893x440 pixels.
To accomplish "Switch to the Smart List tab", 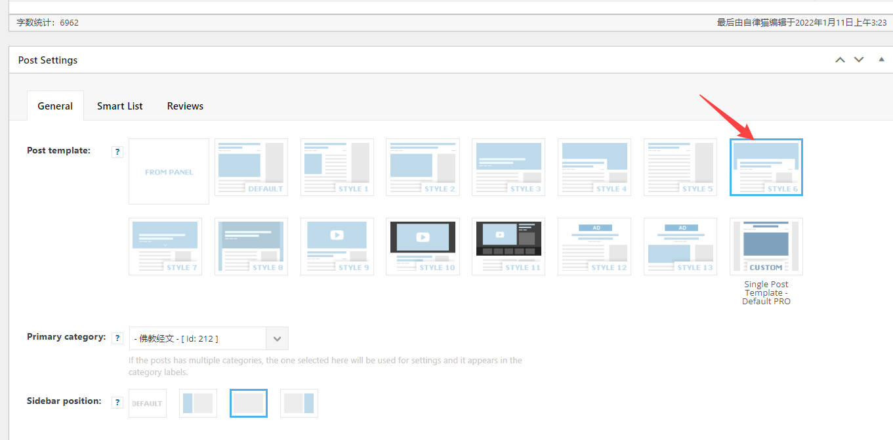I will tap(120, 106).
